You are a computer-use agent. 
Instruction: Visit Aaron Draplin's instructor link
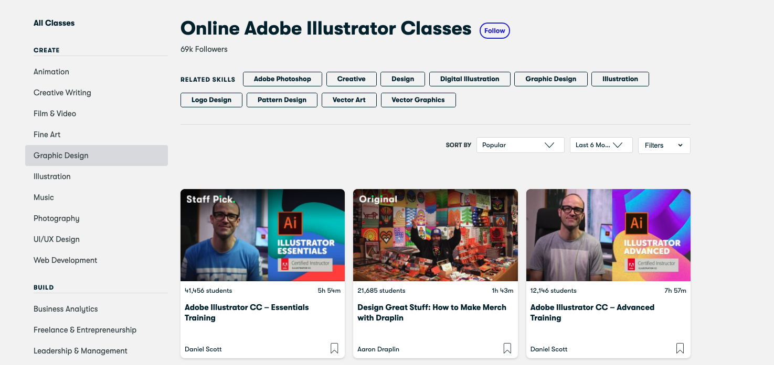(378, 349)
